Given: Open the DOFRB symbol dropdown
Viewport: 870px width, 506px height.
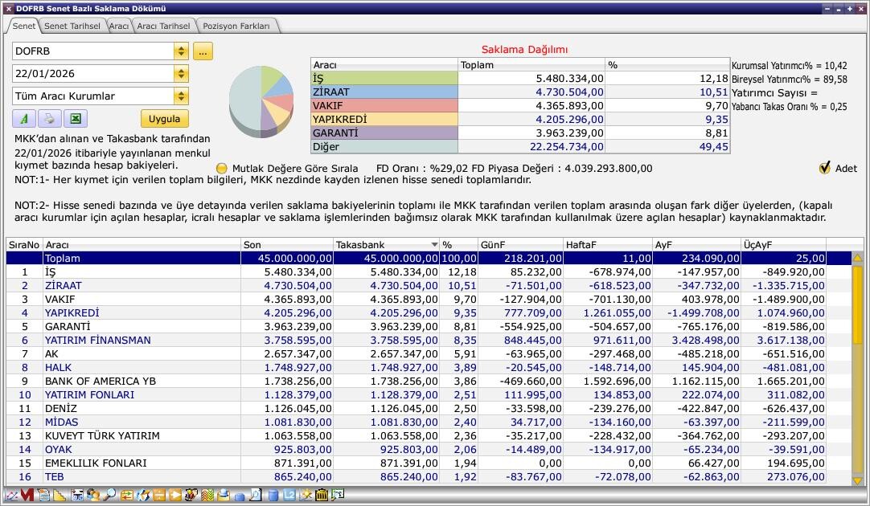Looking at the screenshot, I should click(181, 51).
